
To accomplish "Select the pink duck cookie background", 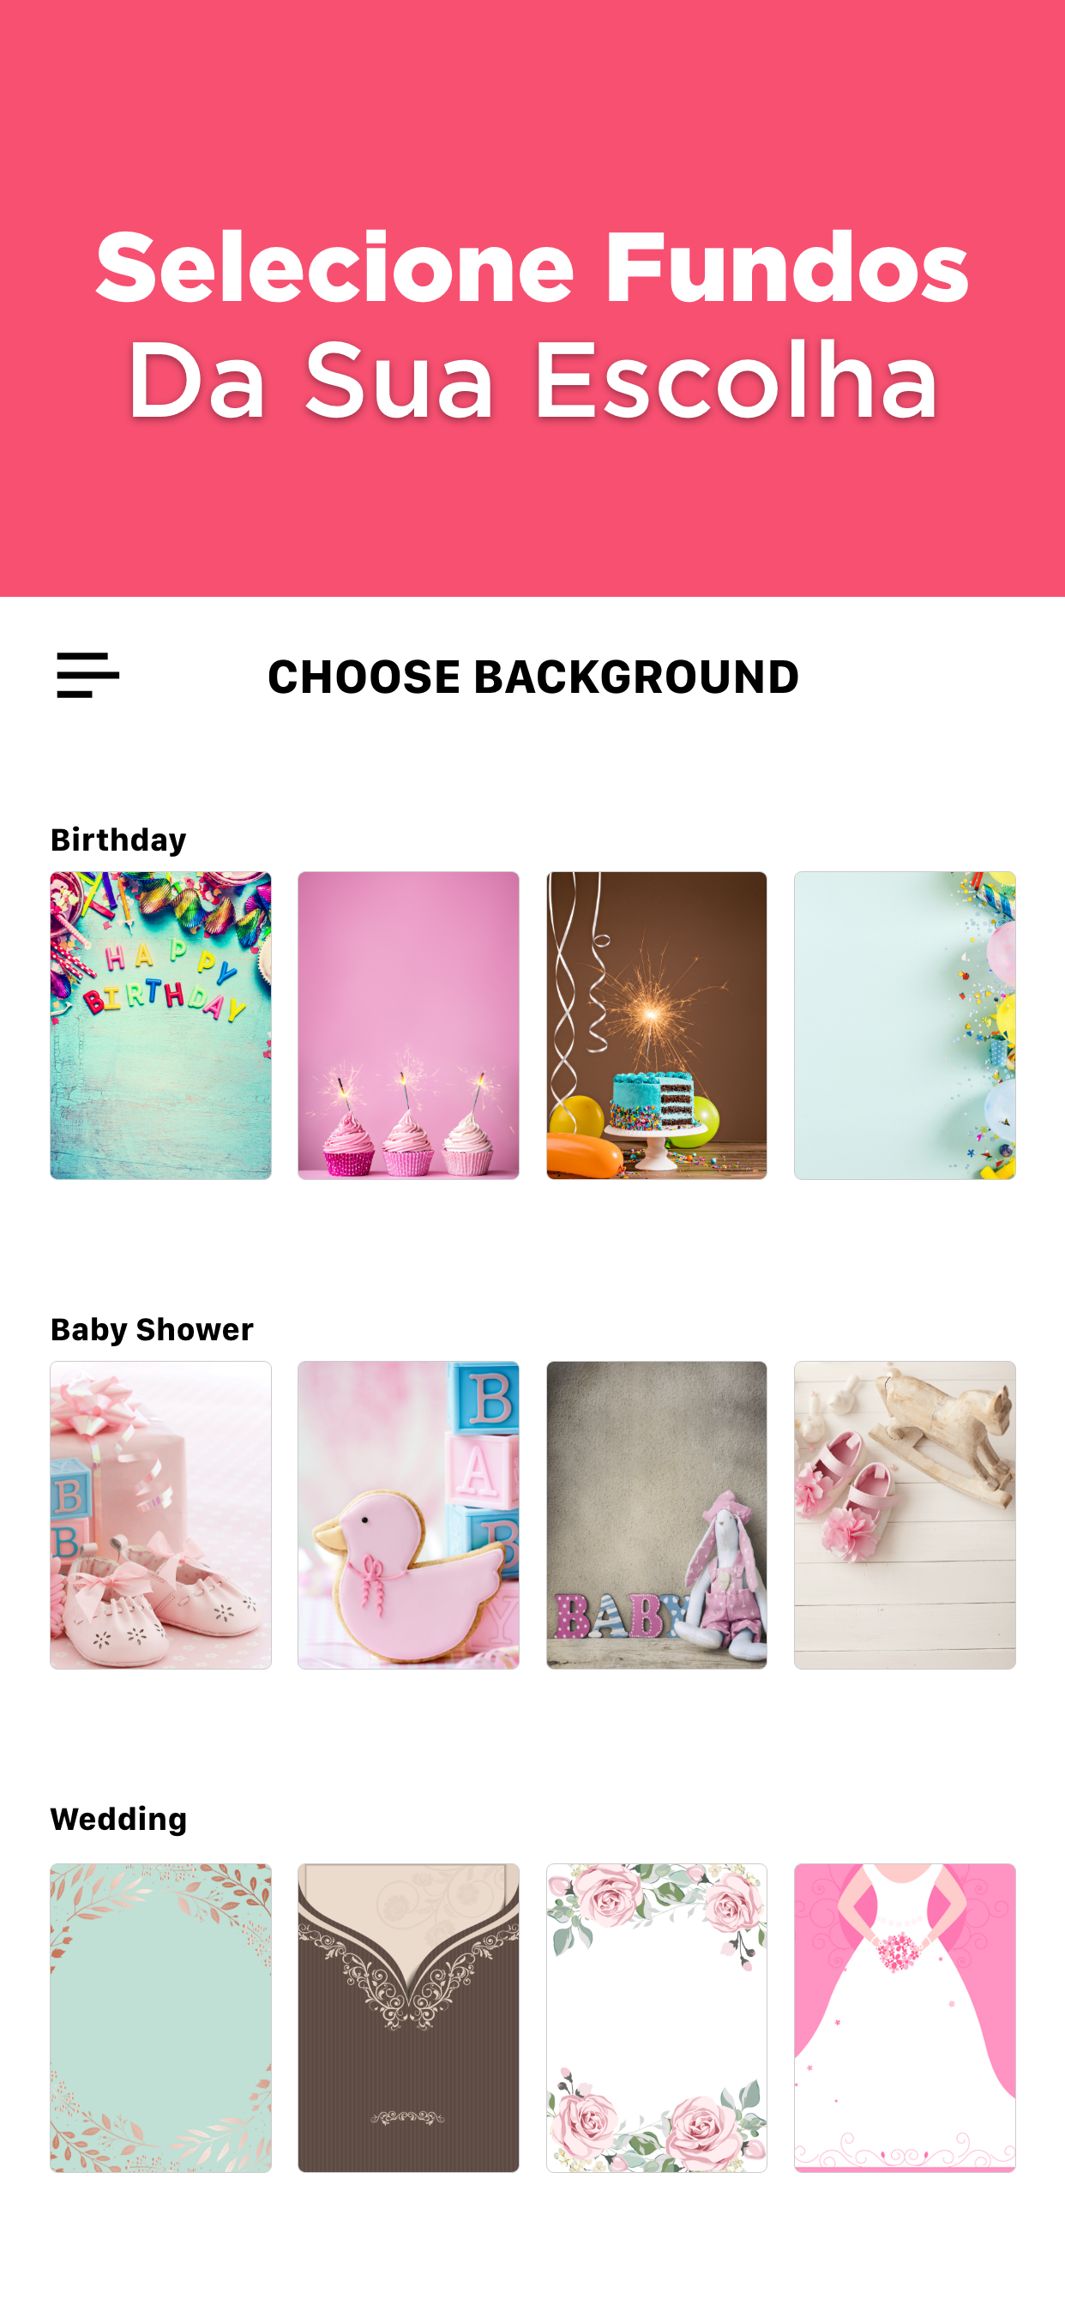I will 409,1515.
